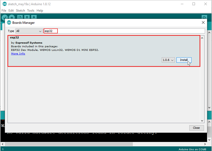Click the Upload arrow toolbar icon

click(12, 17)
